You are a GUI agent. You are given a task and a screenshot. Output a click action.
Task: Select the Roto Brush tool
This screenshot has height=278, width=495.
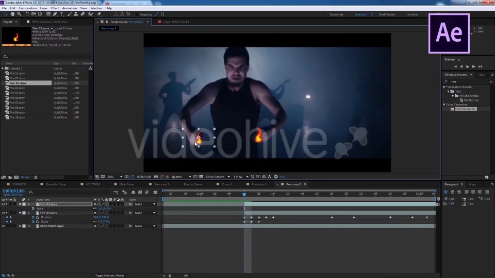(x=91, y=14)
